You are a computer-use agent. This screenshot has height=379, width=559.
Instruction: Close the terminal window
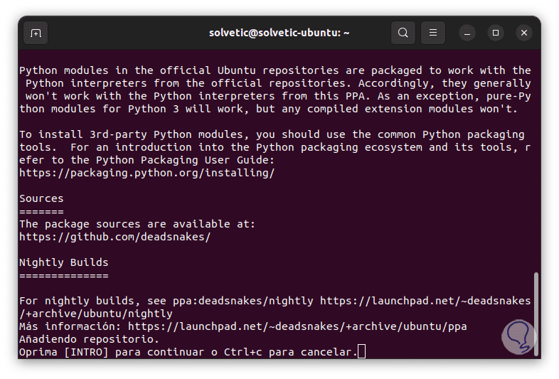tap(524, 33)
